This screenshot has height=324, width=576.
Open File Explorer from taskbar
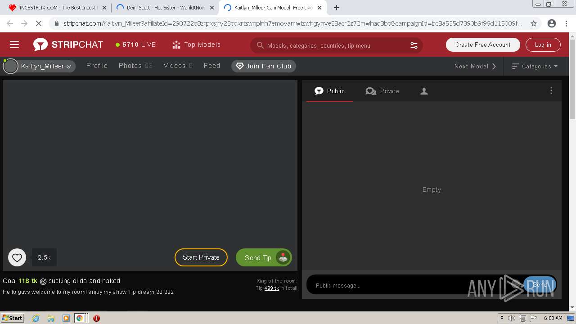(51, 318)
